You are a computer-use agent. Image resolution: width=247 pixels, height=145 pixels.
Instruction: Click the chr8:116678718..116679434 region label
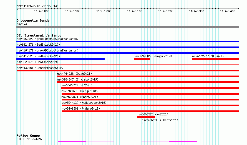coord(37,6)
